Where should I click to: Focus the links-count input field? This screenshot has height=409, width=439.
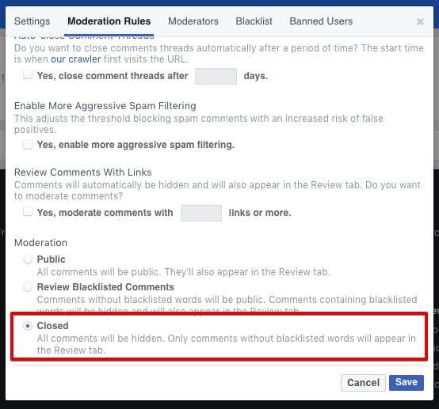201,213
